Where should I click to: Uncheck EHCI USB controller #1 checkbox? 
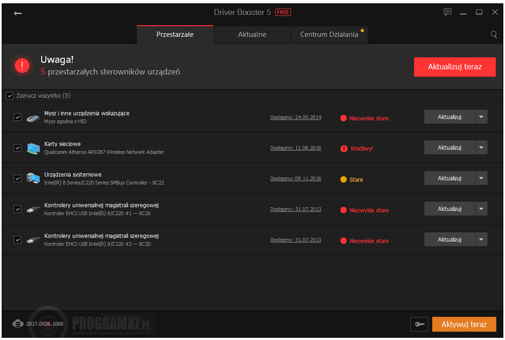tap(17, 209)
